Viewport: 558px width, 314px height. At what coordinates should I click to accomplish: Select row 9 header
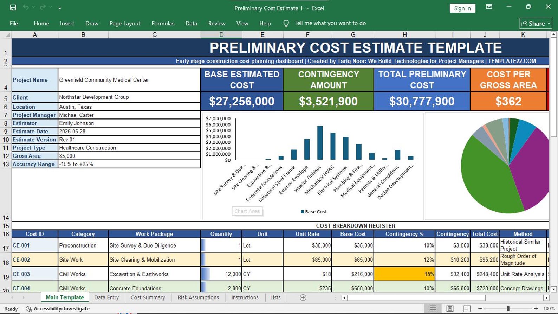click(x=6, y=132)
